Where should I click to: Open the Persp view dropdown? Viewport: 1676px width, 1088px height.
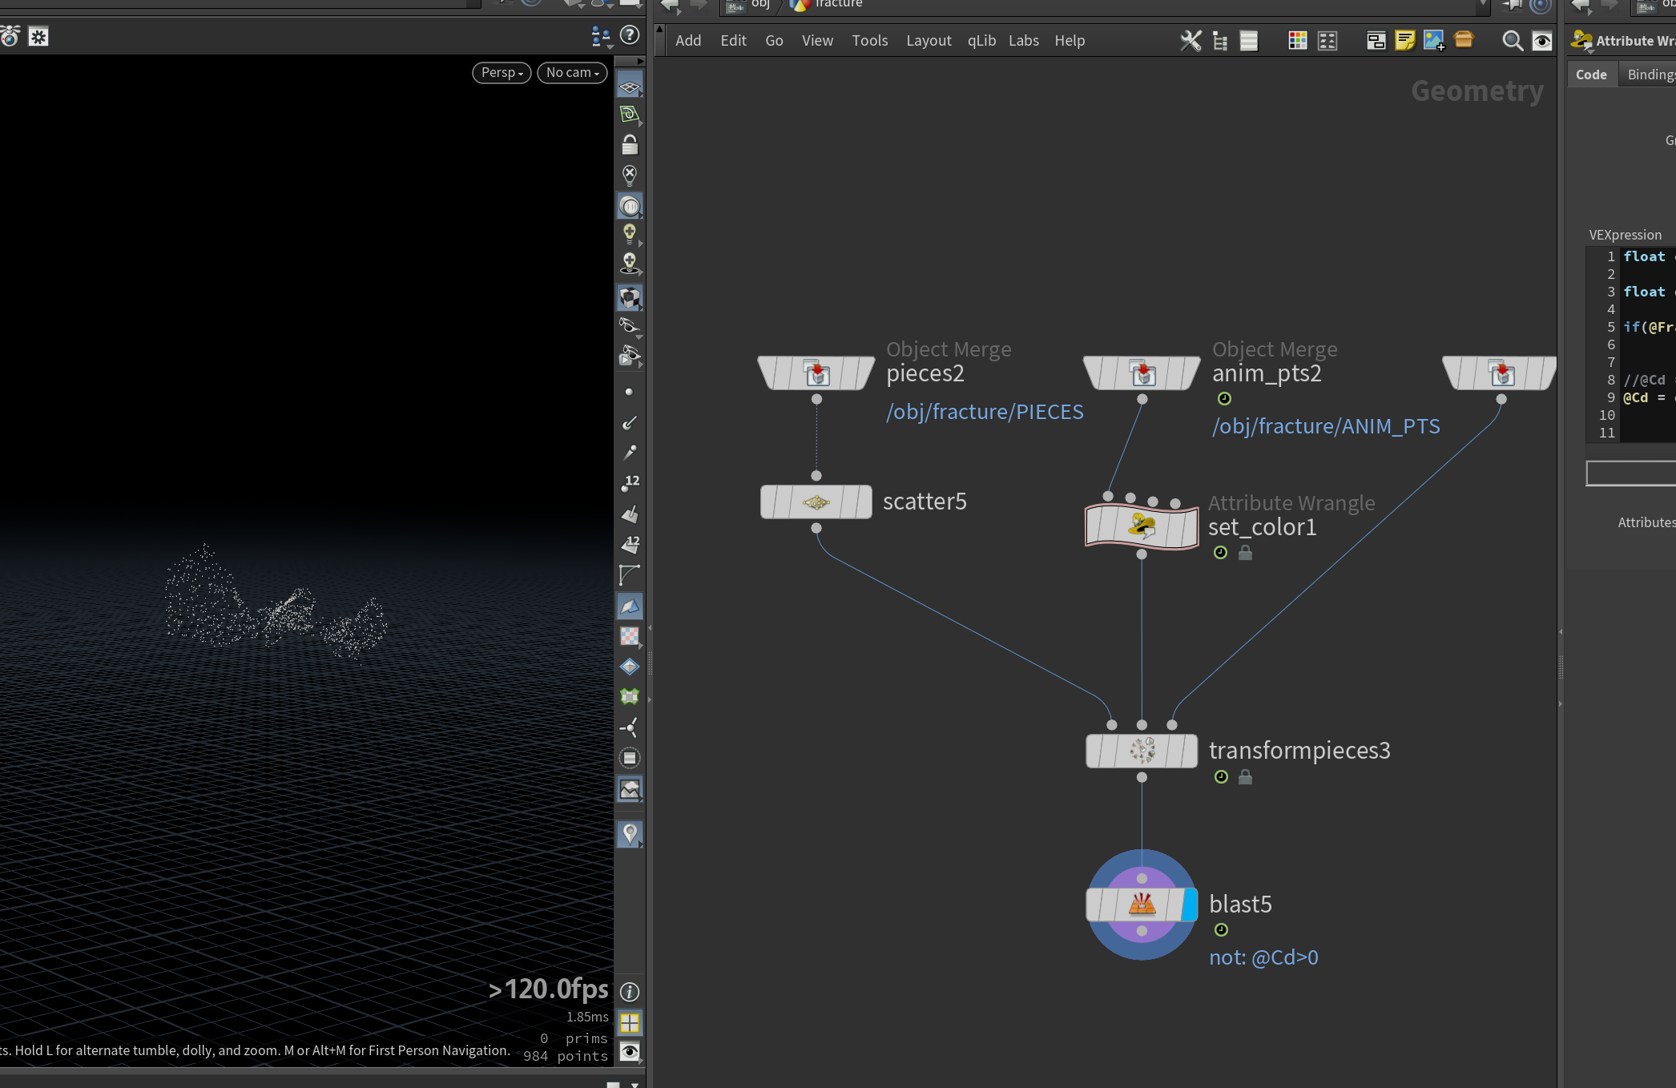pyautogui.click(x=502, y=72)
